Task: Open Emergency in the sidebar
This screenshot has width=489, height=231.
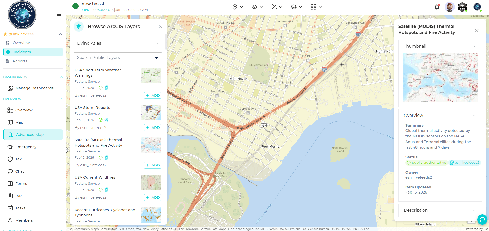Action: (26, 147)
